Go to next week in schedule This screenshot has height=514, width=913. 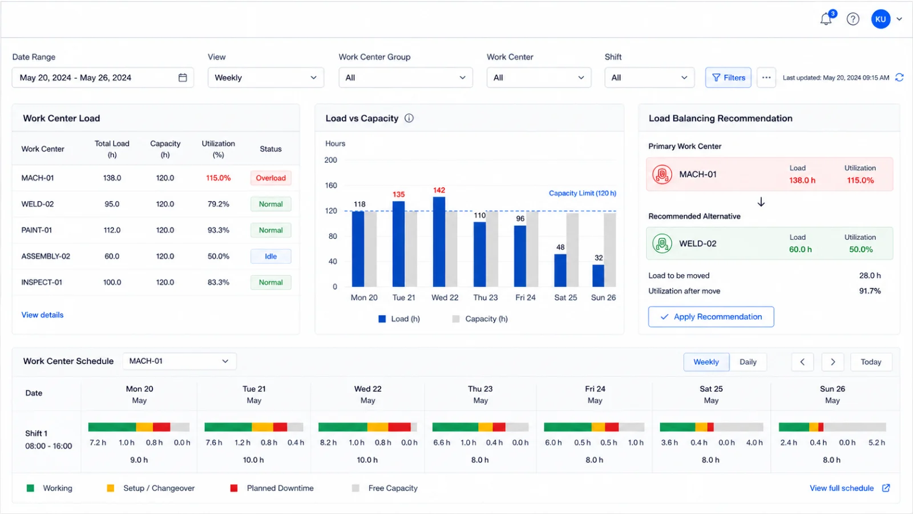pyautogui.click(x=833, y=362)
